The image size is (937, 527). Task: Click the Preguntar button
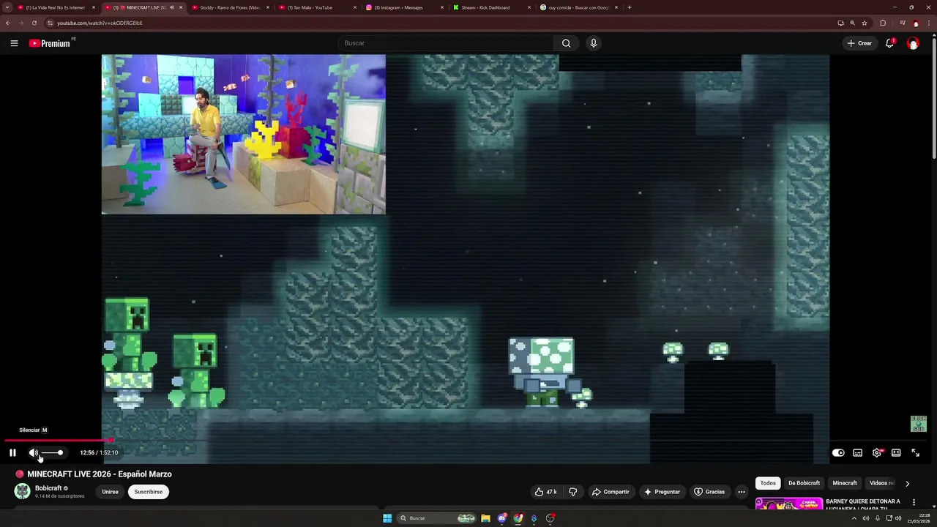(662, 492)
